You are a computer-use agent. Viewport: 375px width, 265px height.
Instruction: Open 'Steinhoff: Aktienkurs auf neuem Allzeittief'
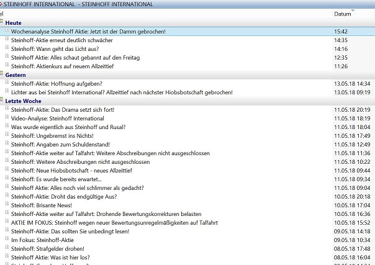coord(63,66)
